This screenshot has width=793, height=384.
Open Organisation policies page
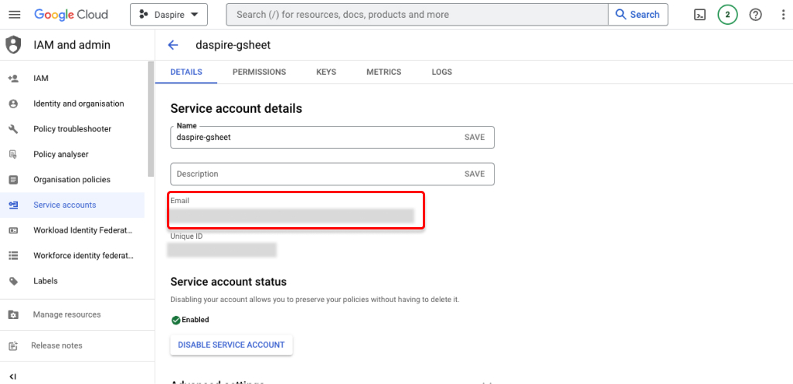72,179
